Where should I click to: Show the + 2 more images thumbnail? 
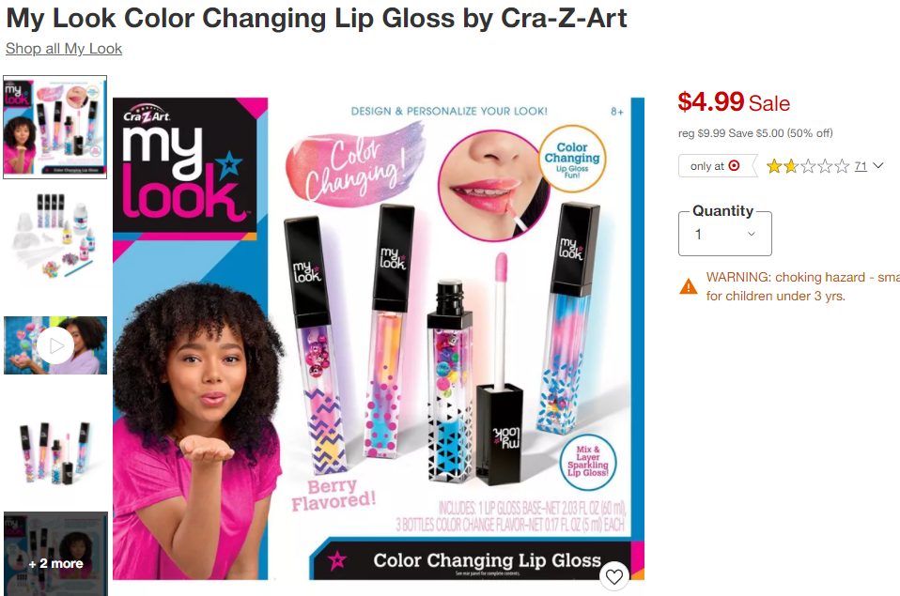[x=55, y=554]
